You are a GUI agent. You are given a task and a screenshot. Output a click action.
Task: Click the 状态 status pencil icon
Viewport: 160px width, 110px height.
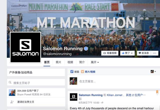tap(72, 72)
